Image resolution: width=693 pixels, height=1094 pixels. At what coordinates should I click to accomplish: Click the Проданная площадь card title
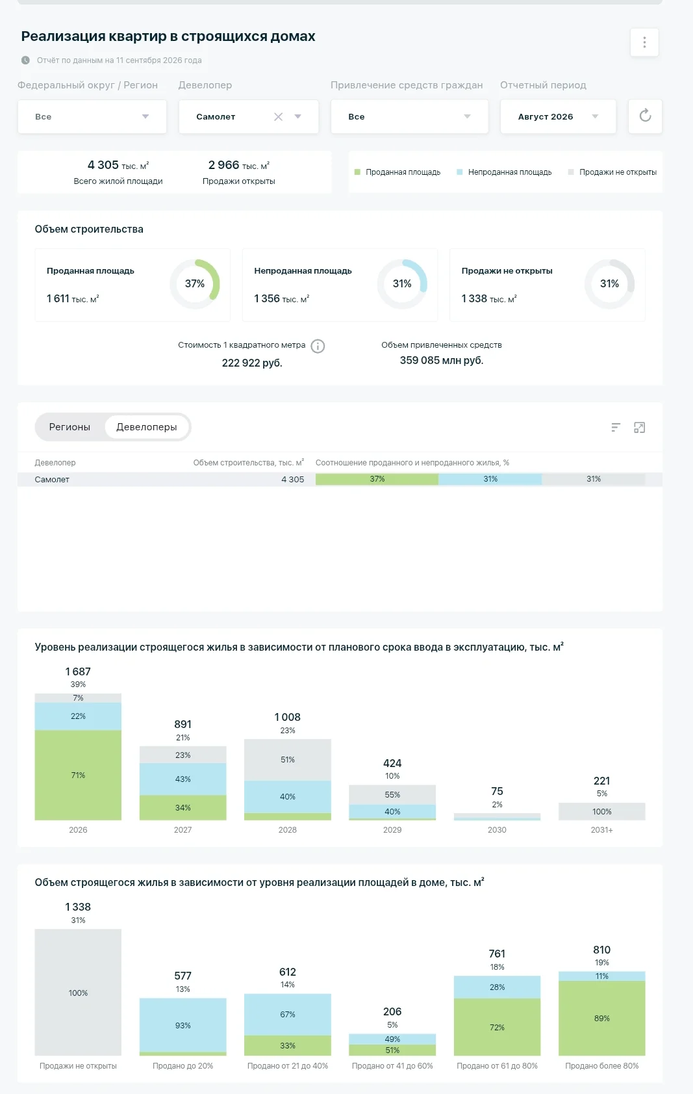90,271
